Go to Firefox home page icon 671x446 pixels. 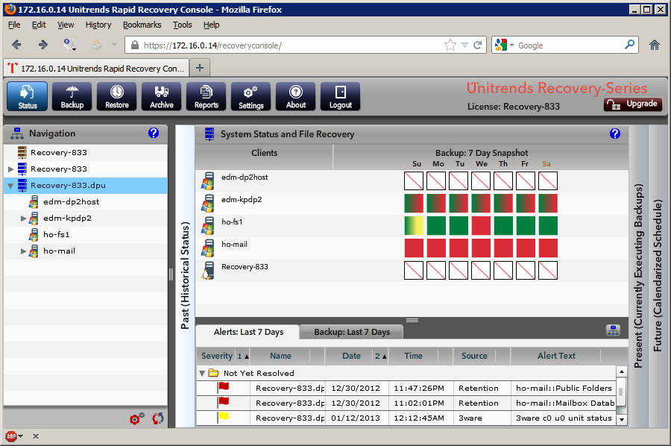[x=655, y=45]
